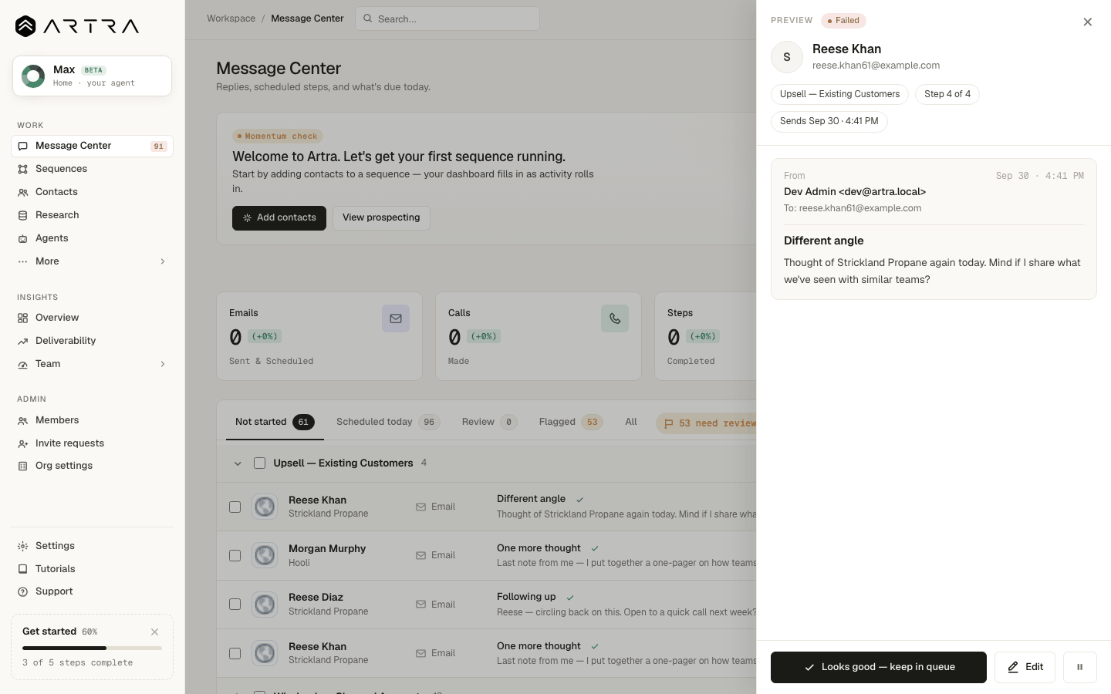Tick the checkbox for Reese Khan's 'One more thought' row
This screenshot has width=1111, height=694.
[235, 653]
